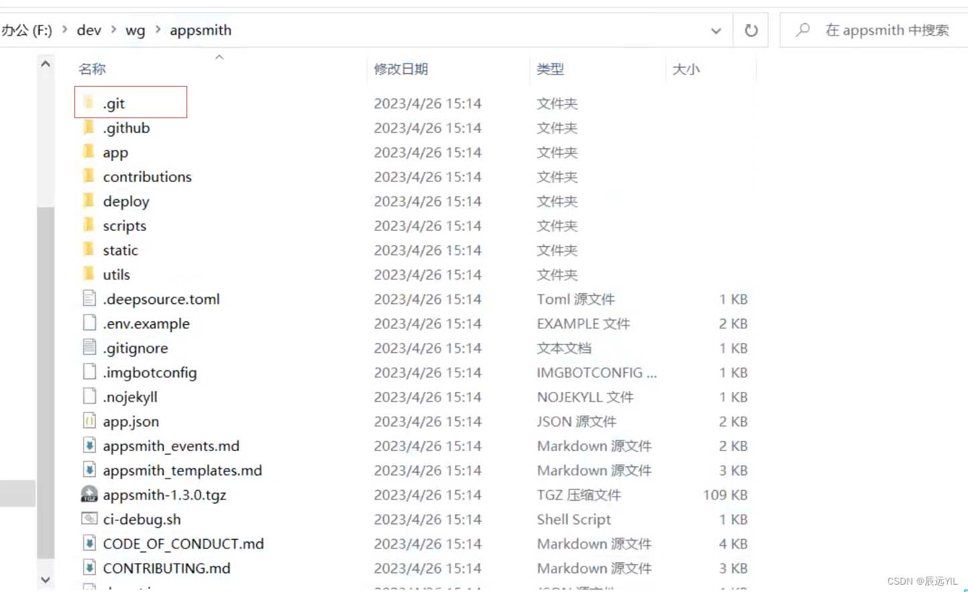Image resolution: width=968 pixels, height=592 pixels.
Task: Select the .env.example file icon
Action: 89,323
